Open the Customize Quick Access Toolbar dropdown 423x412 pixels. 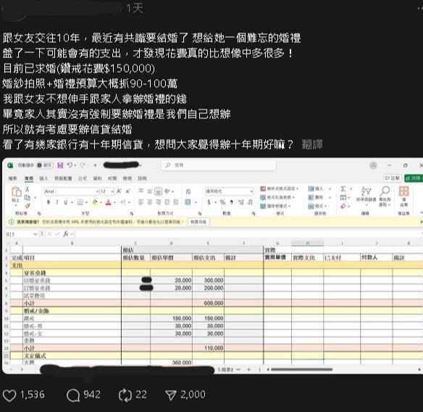pyautogui.click(x=95, y=165)
